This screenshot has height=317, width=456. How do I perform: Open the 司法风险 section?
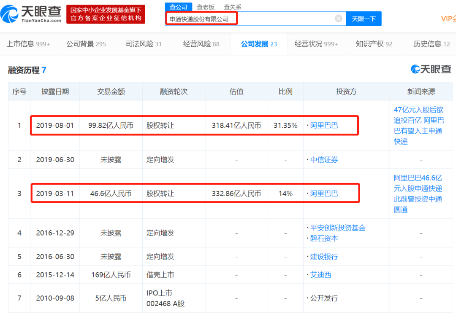139,43
